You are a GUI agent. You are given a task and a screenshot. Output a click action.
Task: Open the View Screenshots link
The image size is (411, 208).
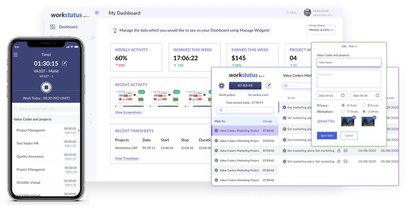129,112
